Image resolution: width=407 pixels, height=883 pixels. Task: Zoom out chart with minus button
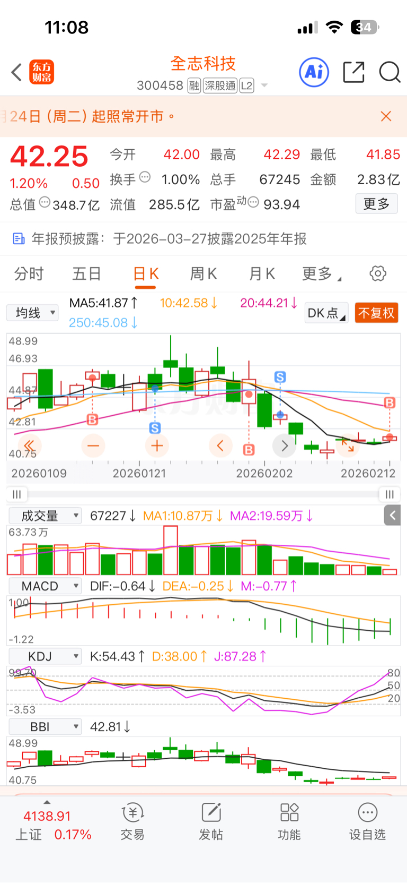coord(93,445)
